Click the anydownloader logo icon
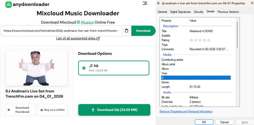 [x=8, y=5]
